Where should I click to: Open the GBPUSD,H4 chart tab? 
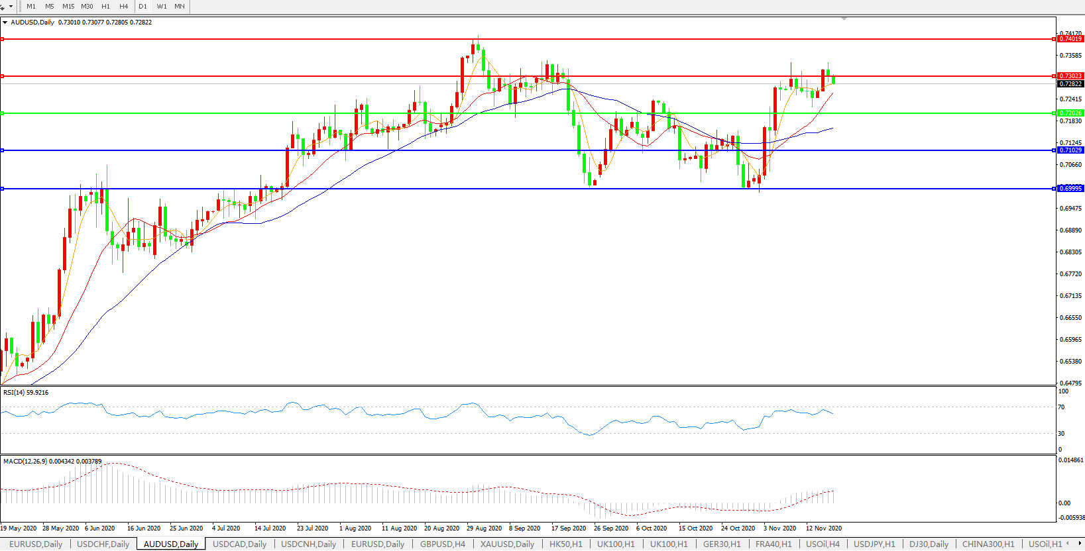click(442, 544)
